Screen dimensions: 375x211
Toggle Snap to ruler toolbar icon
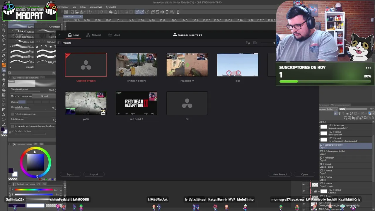137,12
